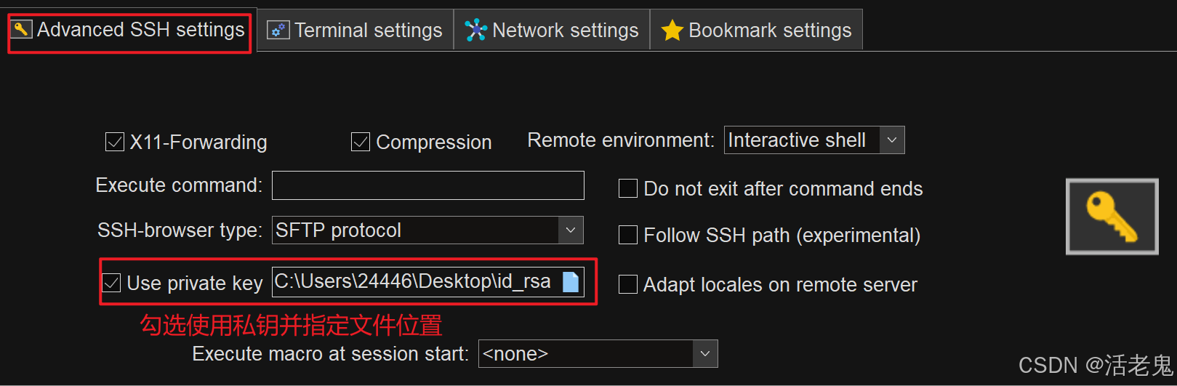
Task: Switch to the Terminal settings tab
Action: coord(368,31)
